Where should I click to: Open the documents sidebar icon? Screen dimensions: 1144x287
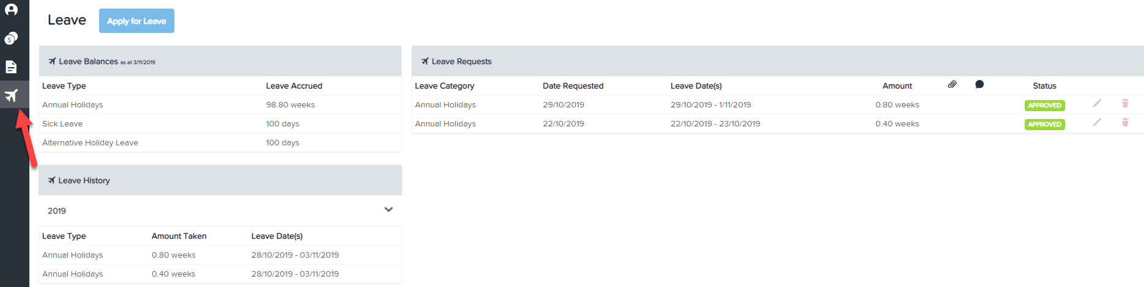tap(11, 67)
